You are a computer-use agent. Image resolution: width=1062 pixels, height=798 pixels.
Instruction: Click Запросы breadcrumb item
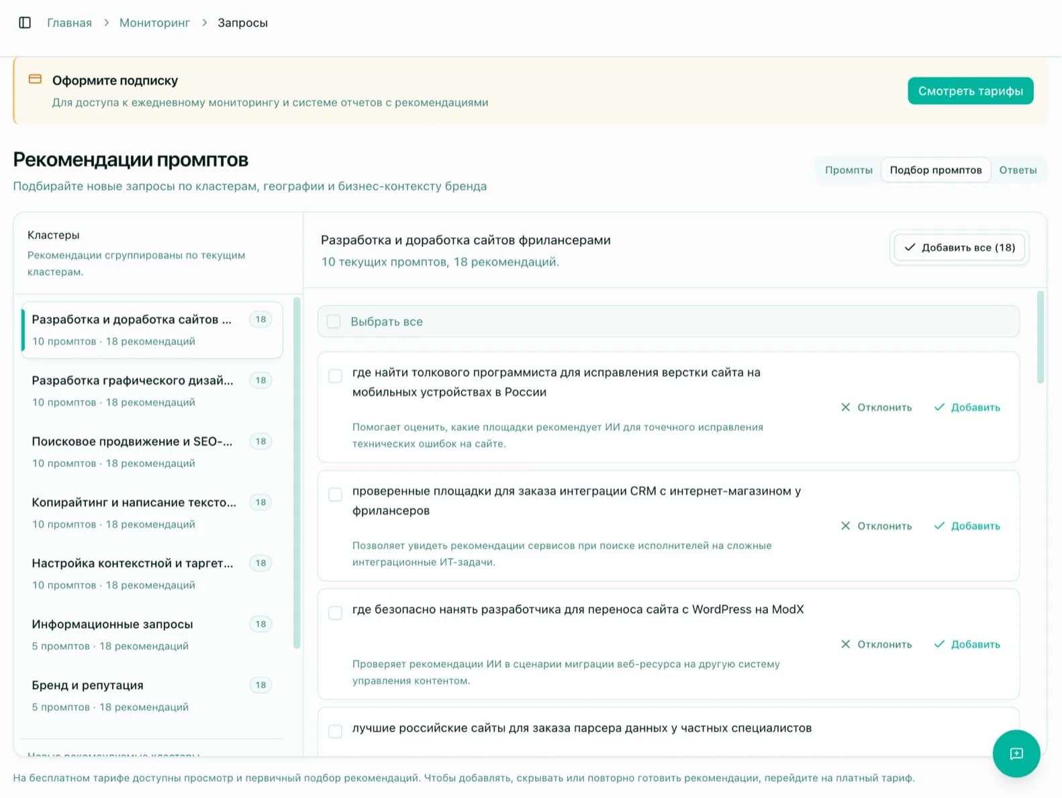(x=242, y=23)
